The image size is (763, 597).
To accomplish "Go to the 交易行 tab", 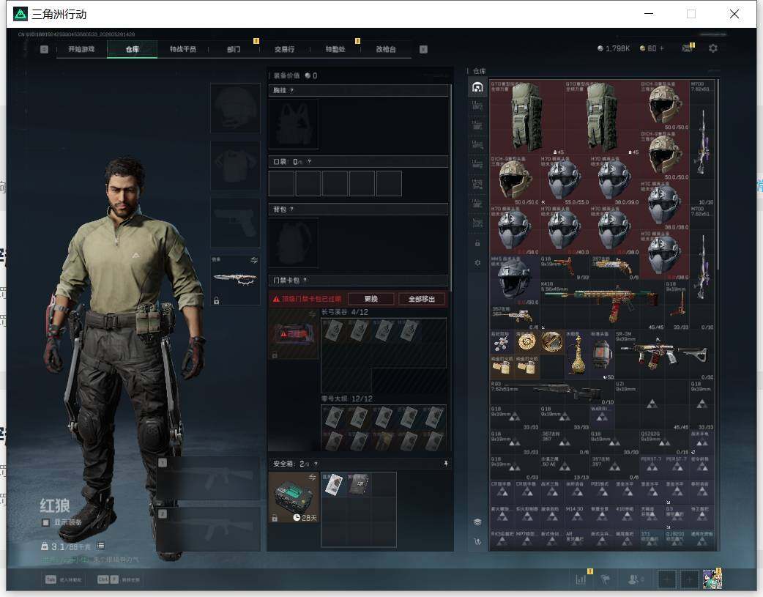I will point(285,49).
